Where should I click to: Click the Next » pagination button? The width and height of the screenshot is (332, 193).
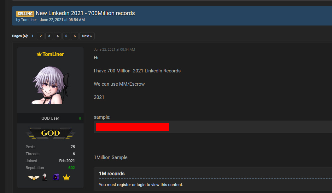(x=87, y=36)
